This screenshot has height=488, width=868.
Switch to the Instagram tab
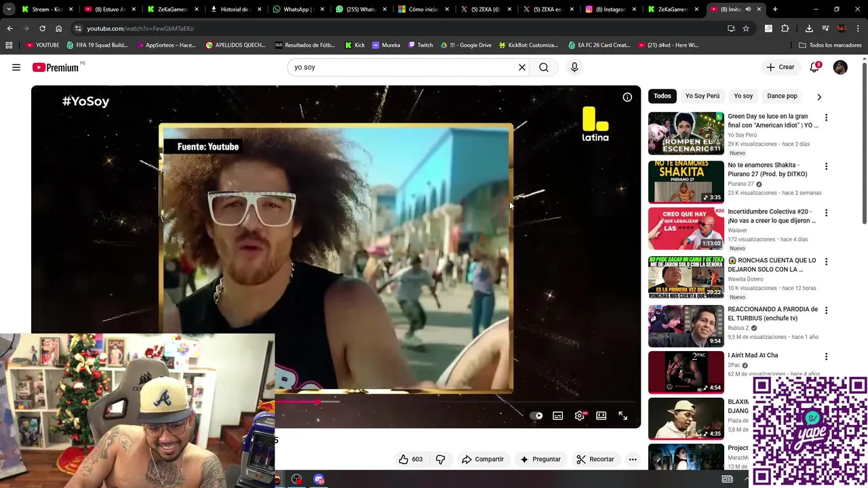610,9
